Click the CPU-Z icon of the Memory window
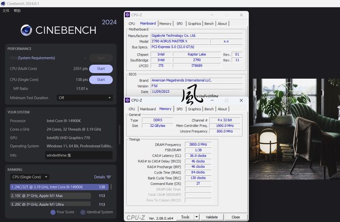Image resolution: width=340 pixels, height=222 pixels. click(127, 100)
